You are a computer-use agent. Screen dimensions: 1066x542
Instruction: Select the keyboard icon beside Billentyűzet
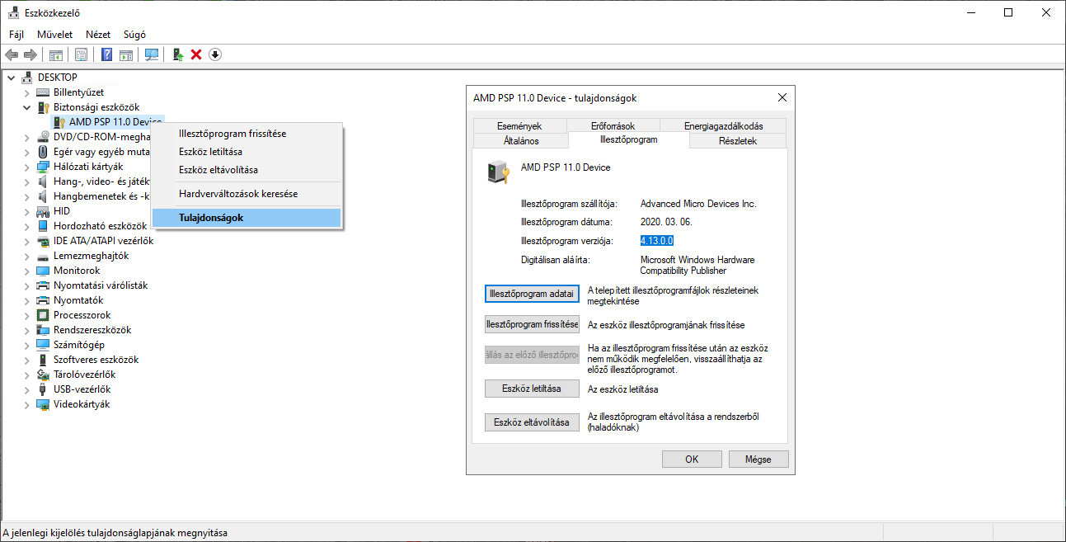[x=43, y=92]
